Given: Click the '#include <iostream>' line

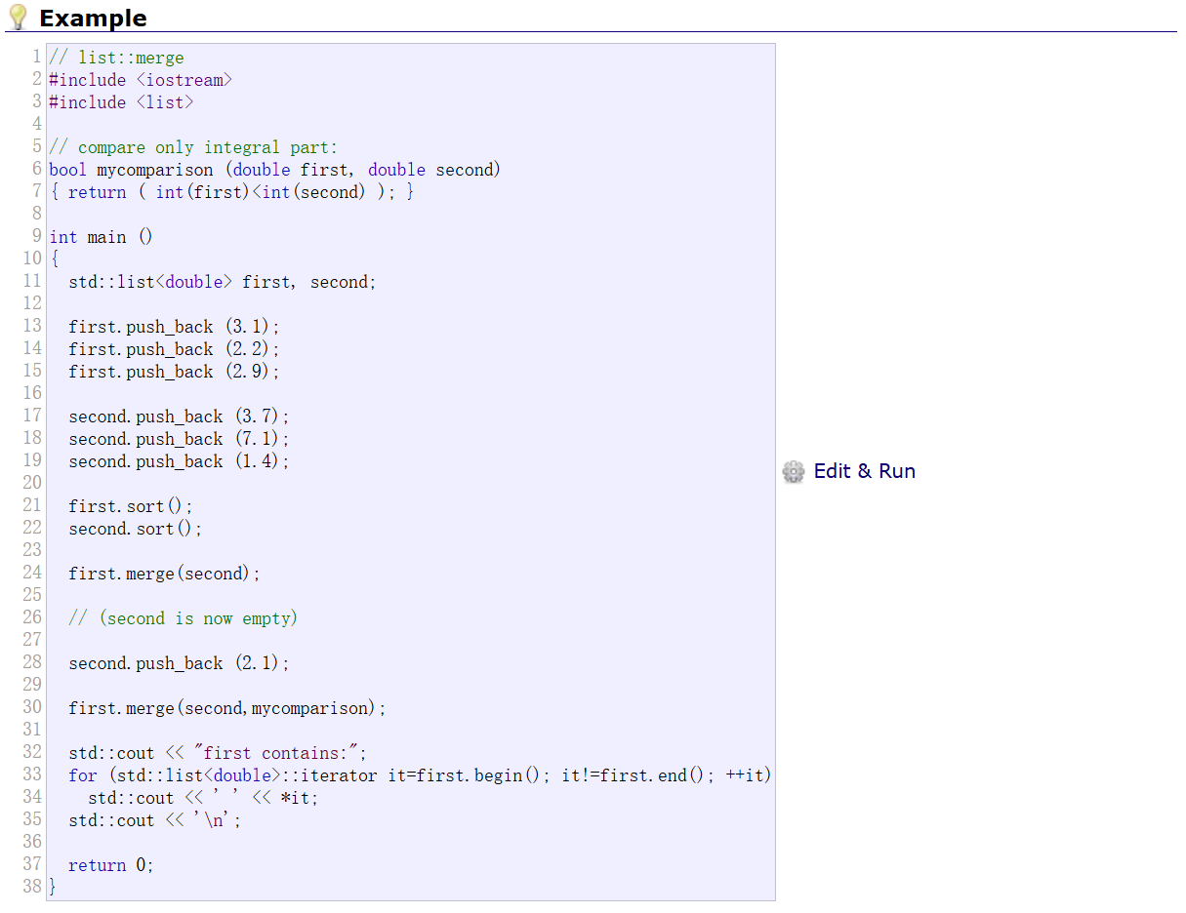Looking at the screenshot, I should pos(141,80).
